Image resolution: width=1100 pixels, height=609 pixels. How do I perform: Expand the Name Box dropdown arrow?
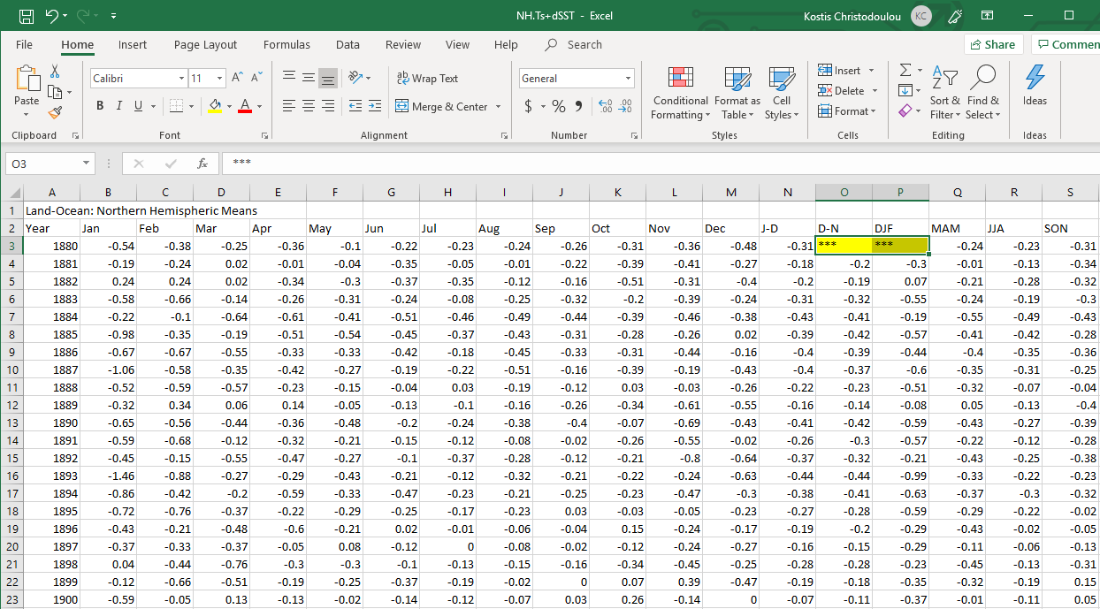(86, 164)
